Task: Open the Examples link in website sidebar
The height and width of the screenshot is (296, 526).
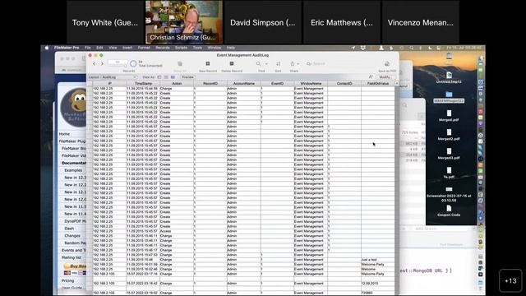Action: 73,170
